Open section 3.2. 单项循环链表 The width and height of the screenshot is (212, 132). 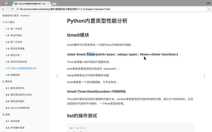tap(15, 128)
